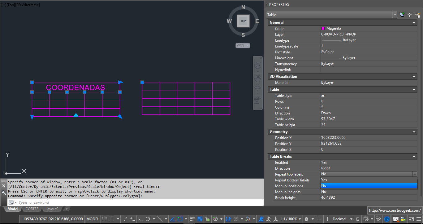Open status bar Customization menu icon
The height and width of the screenshot is (224, 423).
coord(419,219)
